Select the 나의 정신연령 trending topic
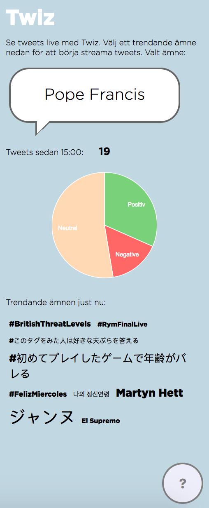 pyautogui.click(x=91, y=394)
